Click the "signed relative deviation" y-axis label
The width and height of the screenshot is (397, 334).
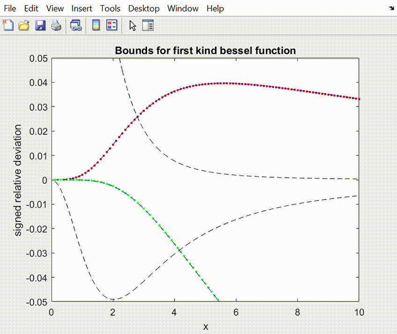click(x=18, y=180)
